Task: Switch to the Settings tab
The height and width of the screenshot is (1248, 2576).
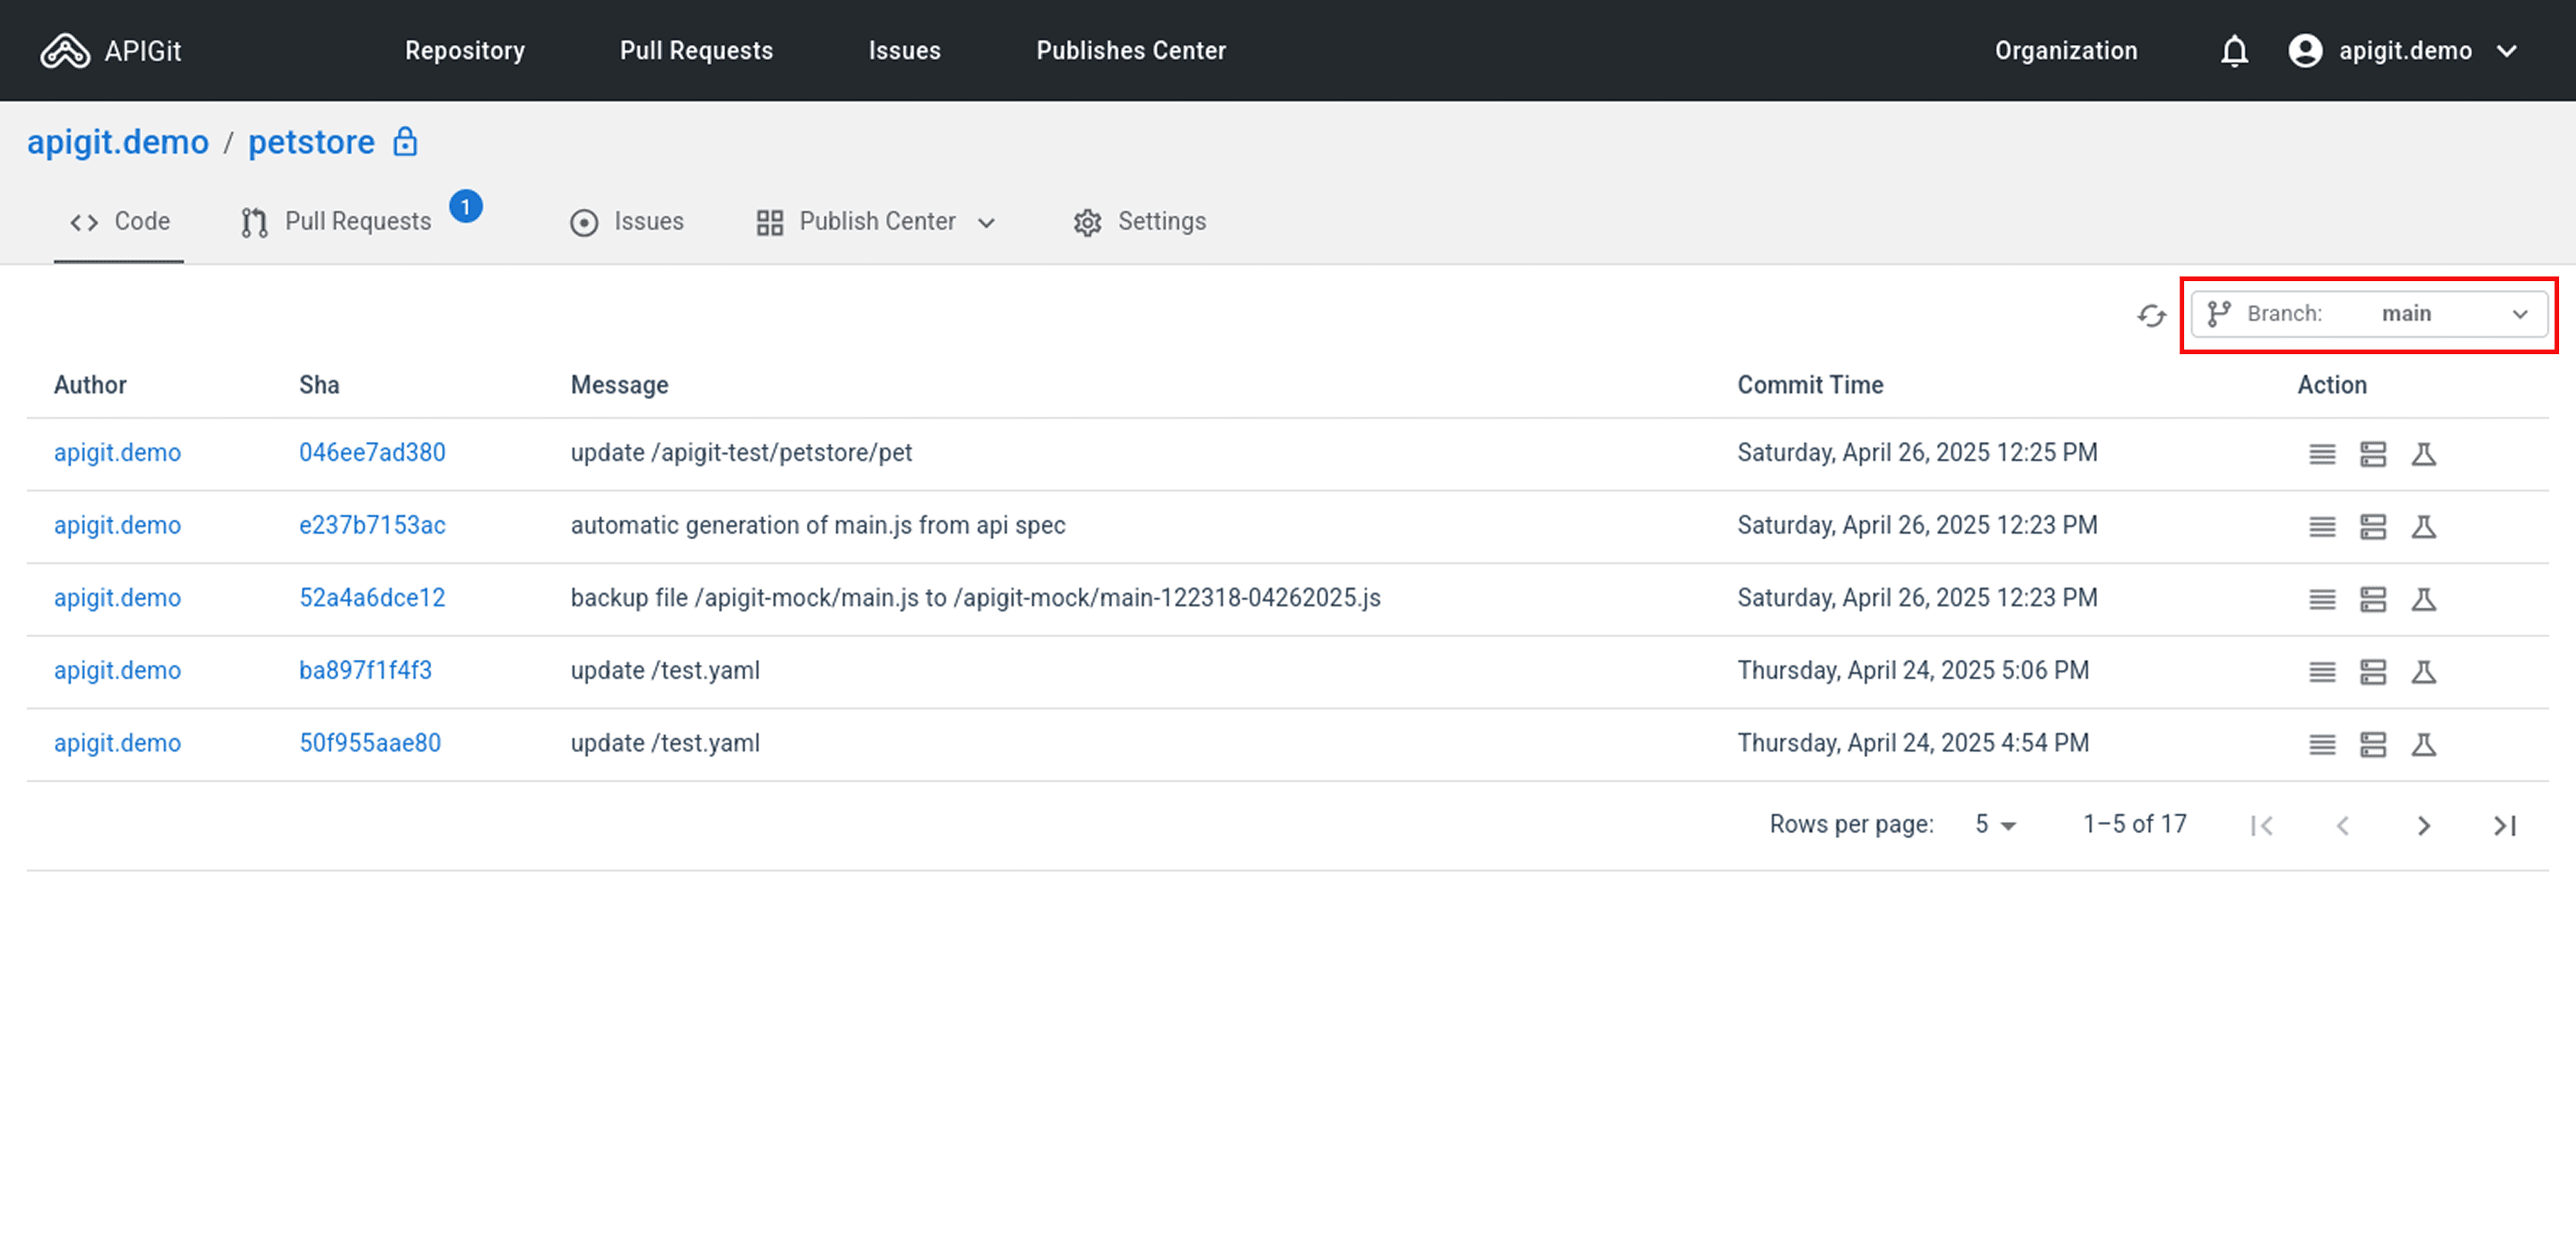Action: [x=1139, y=222]
